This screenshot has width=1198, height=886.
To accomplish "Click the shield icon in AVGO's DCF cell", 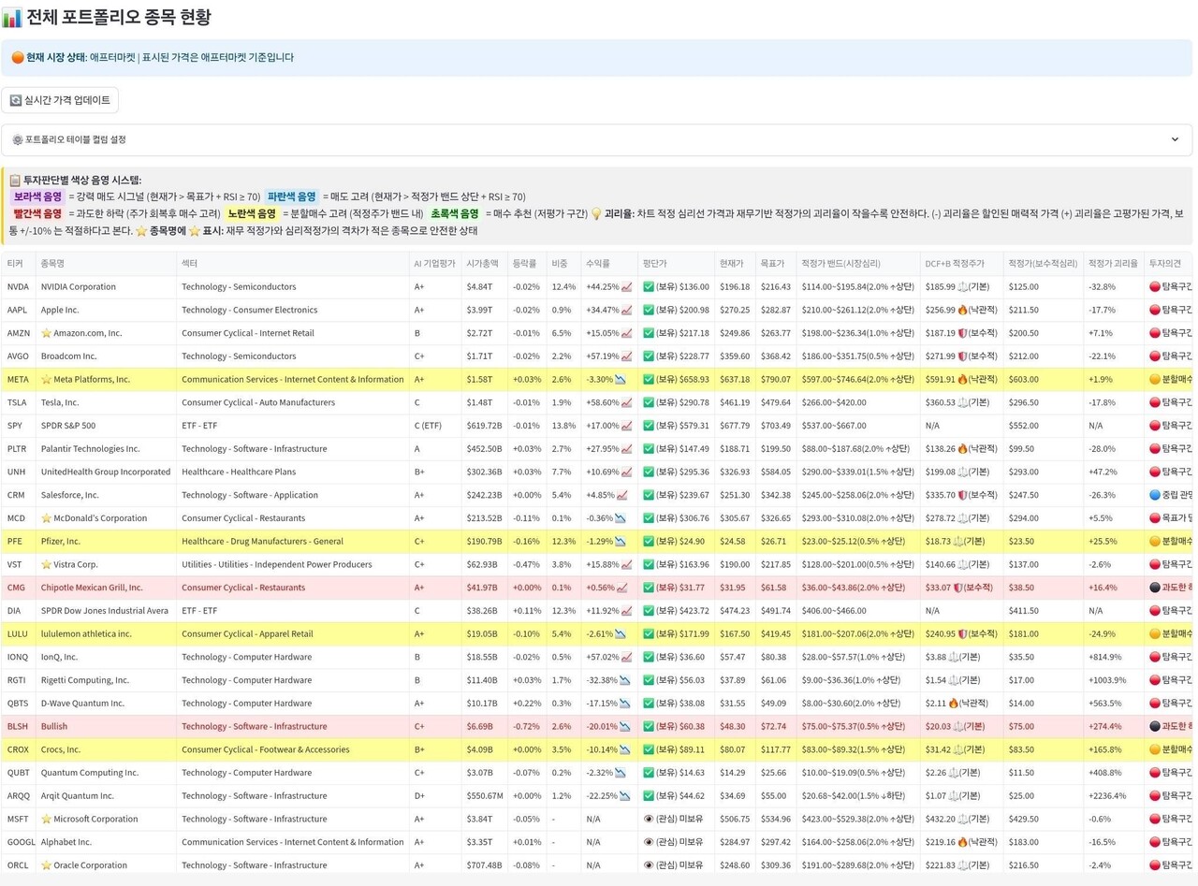I will tap(961, 356).
